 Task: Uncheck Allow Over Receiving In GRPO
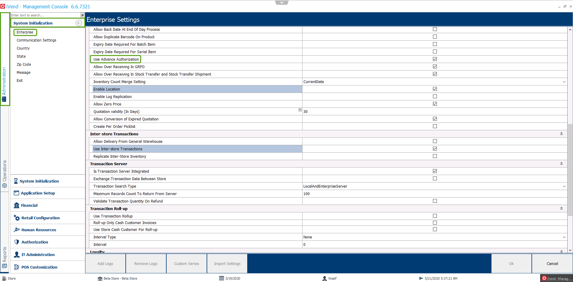click(x=435, y=67)
